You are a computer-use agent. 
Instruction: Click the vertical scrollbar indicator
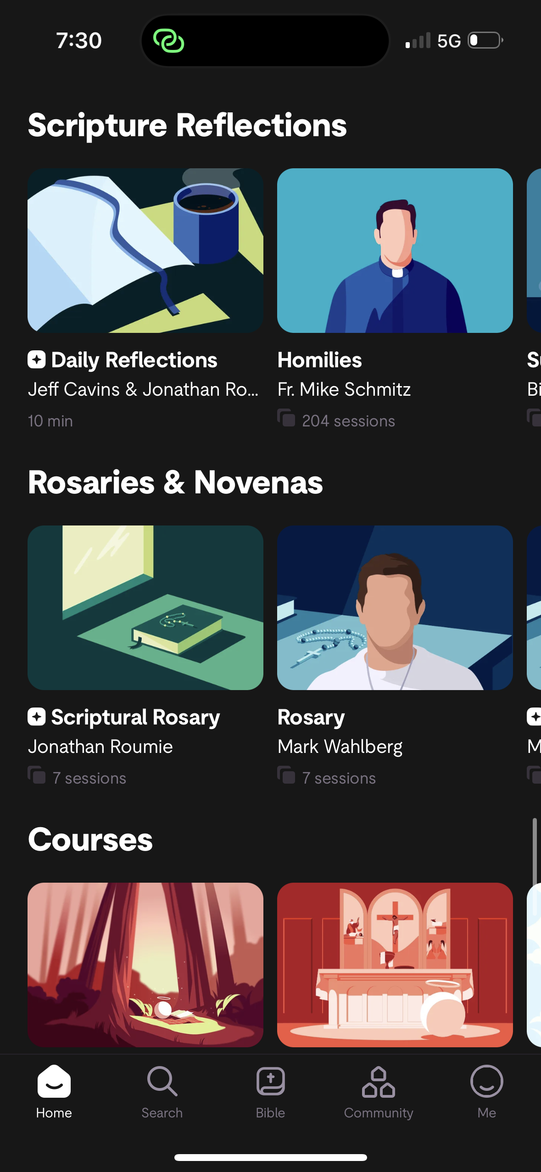tap(535, 852)
